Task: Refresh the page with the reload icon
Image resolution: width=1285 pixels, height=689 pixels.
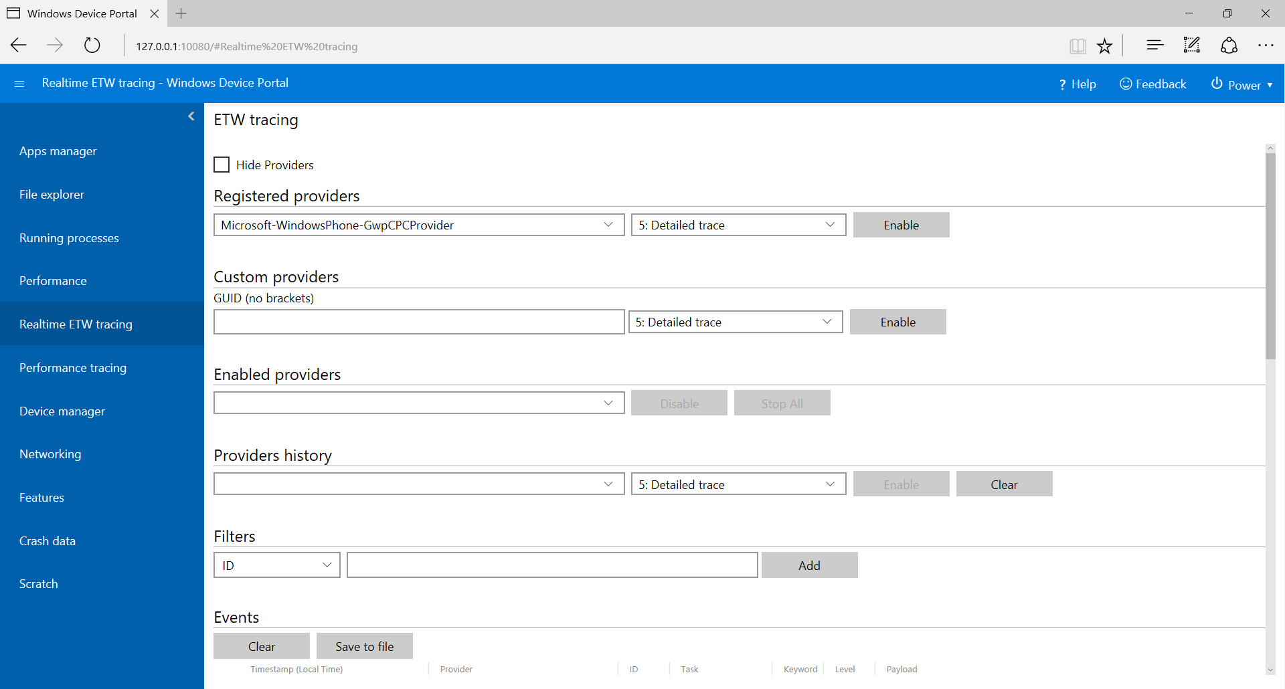Action: tap(92, 45)
